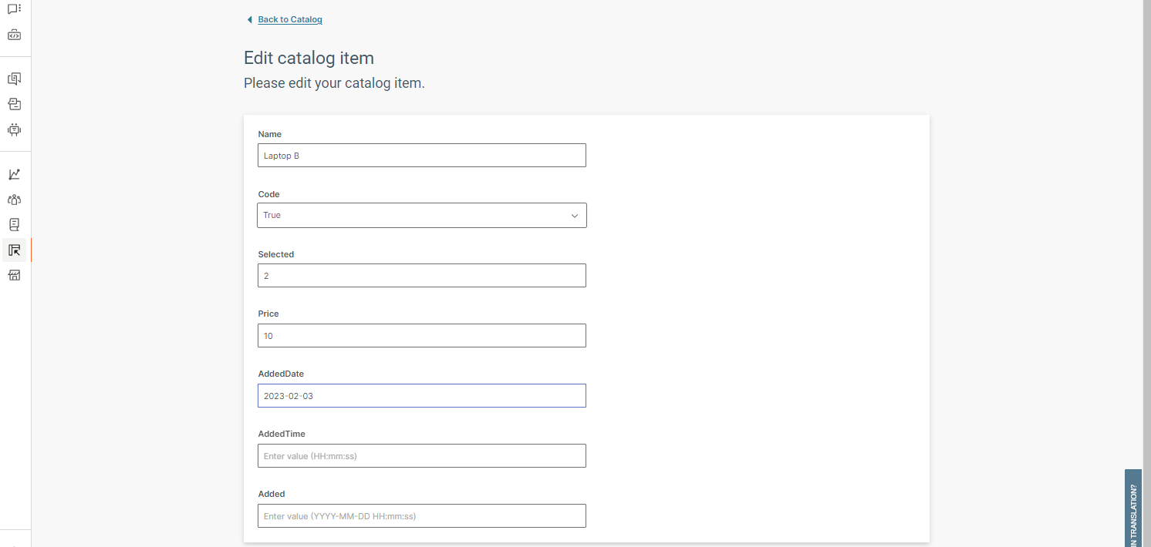The height and width of the screenshot is (547, 1151).
Task: Click the highlighted cursor select icon
Action: pos(14,250)
